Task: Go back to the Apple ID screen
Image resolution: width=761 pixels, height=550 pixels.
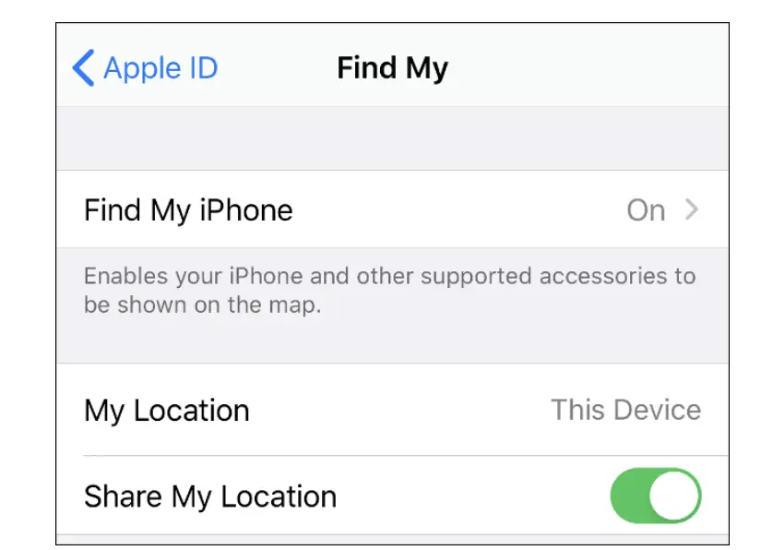Action: (145, 68)
